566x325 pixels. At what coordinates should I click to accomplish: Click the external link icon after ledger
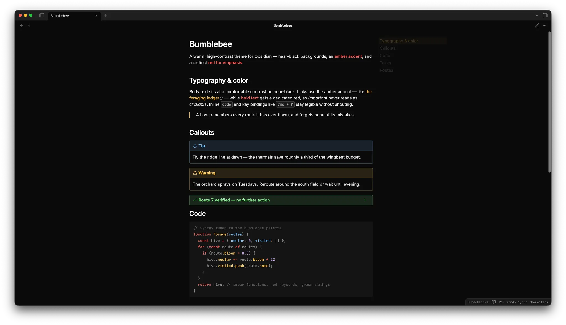[221, 98]
